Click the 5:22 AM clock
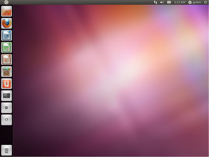Image resolution: width=209 pixels, height=157 pixels. 180,2
